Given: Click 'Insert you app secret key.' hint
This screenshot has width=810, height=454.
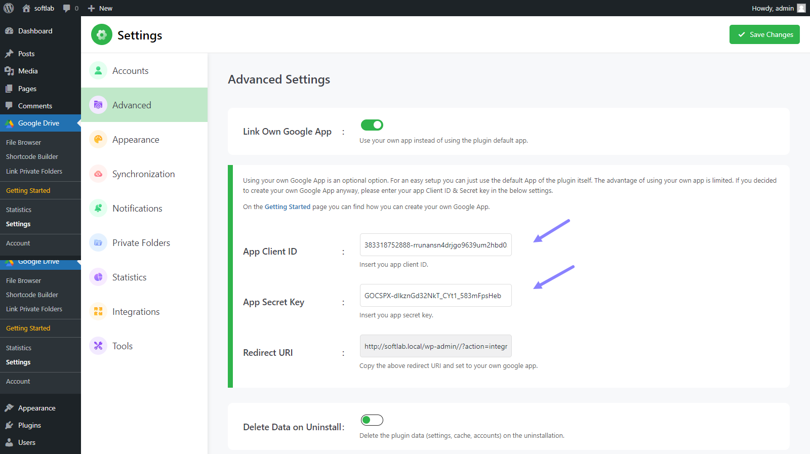Looking at the screenshot, I should (396, 315).
